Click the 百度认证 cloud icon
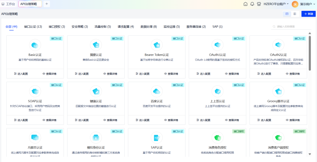 point(156,91)
